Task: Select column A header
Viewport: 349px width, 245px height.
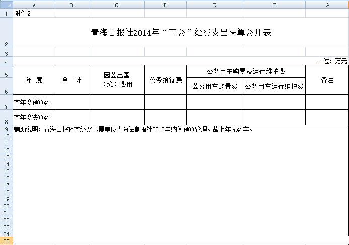Action: [34, 5]
